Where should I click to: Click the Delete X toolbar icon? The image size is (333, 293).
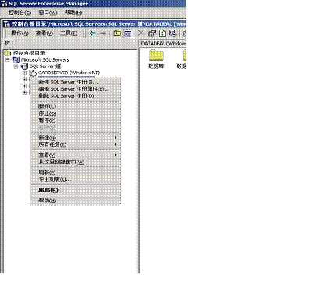click(141, 33)
